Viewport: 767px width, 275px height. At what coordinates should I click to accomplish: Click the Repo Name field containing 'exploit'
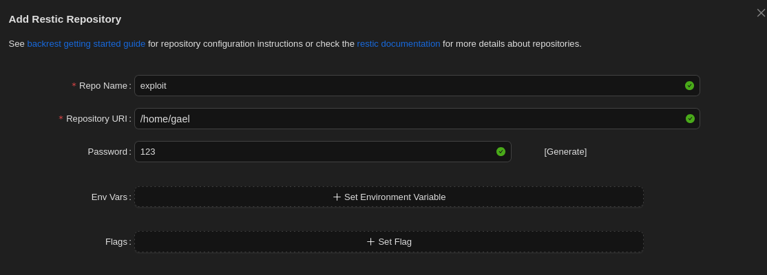406,86
